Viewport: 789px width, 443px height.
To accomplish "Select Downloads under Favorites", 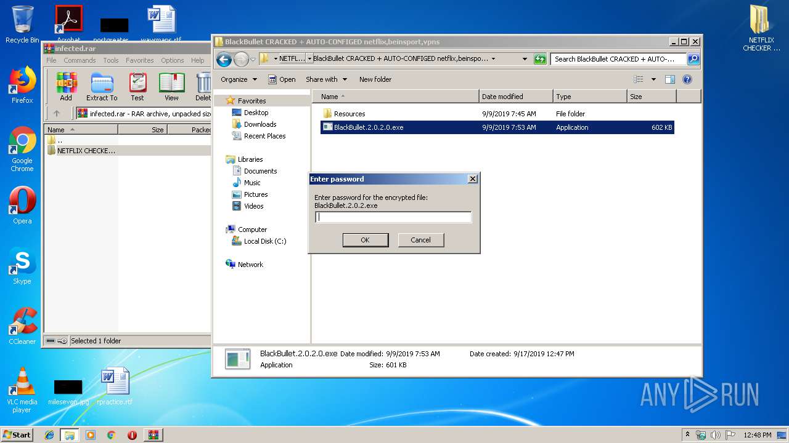I will click(x=254, y=124).
